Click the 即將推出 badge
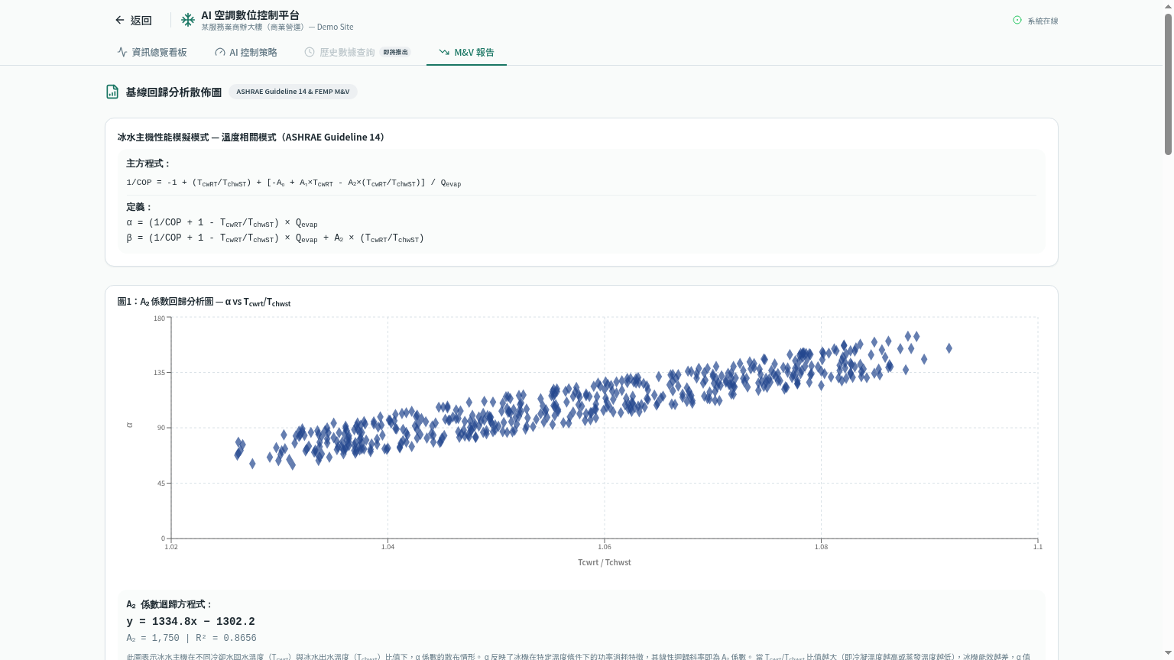Screen dimensions: 1174x660 click(x=395, y=52)
